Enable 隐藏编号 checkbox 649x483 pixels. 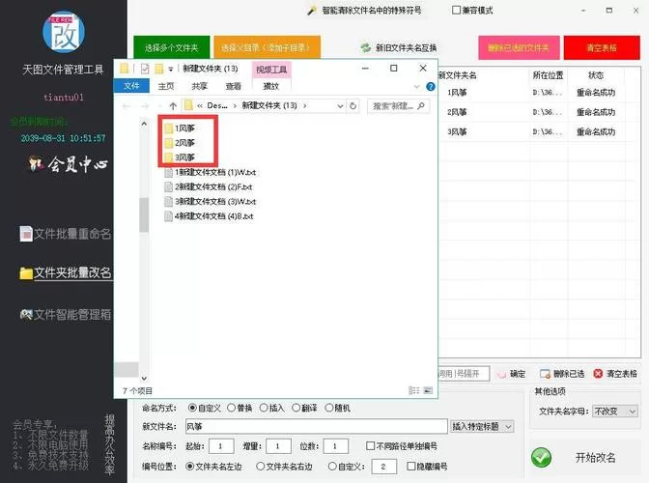[411, 466]
